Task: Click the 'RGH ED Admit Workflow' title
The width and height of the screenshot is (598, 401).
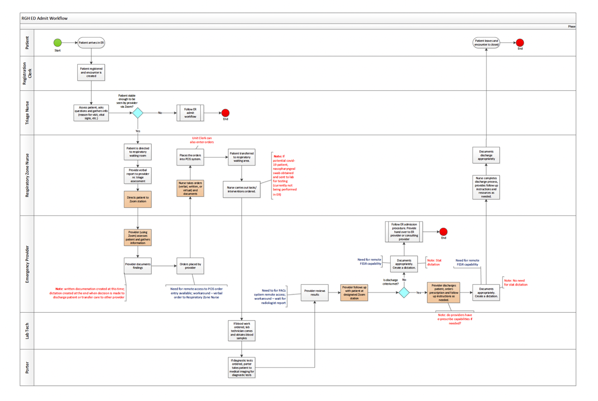Action: click(45, 18)
